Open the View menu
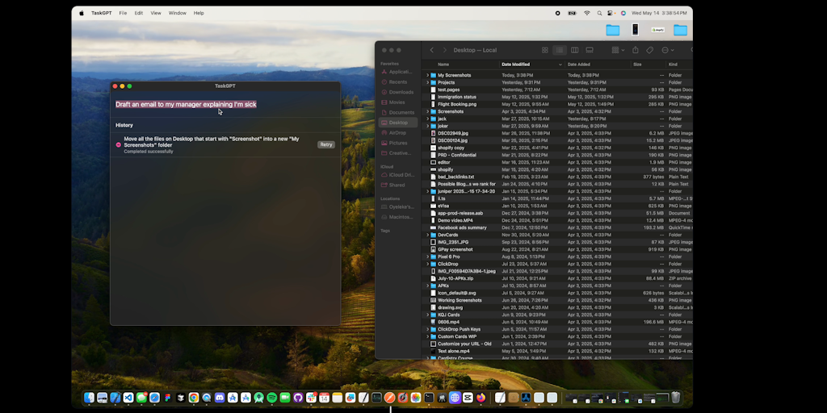 coord(156,13)
